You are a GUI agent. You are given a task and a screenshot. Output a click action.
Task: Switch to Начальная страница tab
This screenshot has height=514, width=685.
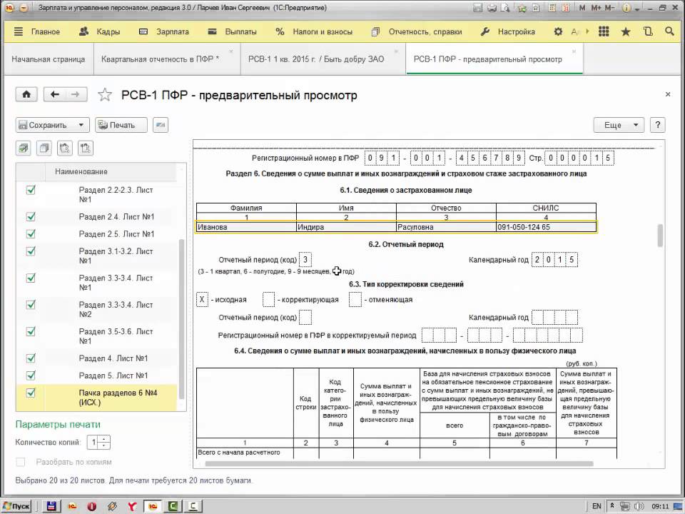pyautogui.click(x=49, y=59)
